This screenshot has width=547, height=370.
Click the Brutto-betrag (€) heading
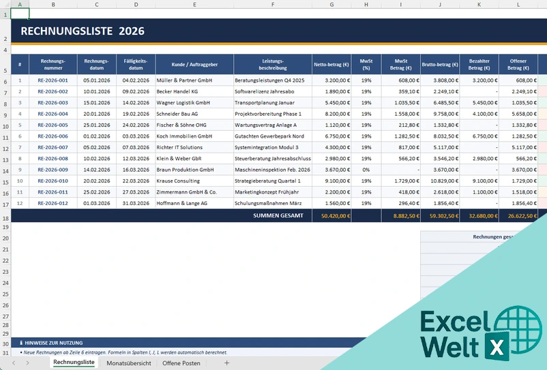[x=440, y=65]
